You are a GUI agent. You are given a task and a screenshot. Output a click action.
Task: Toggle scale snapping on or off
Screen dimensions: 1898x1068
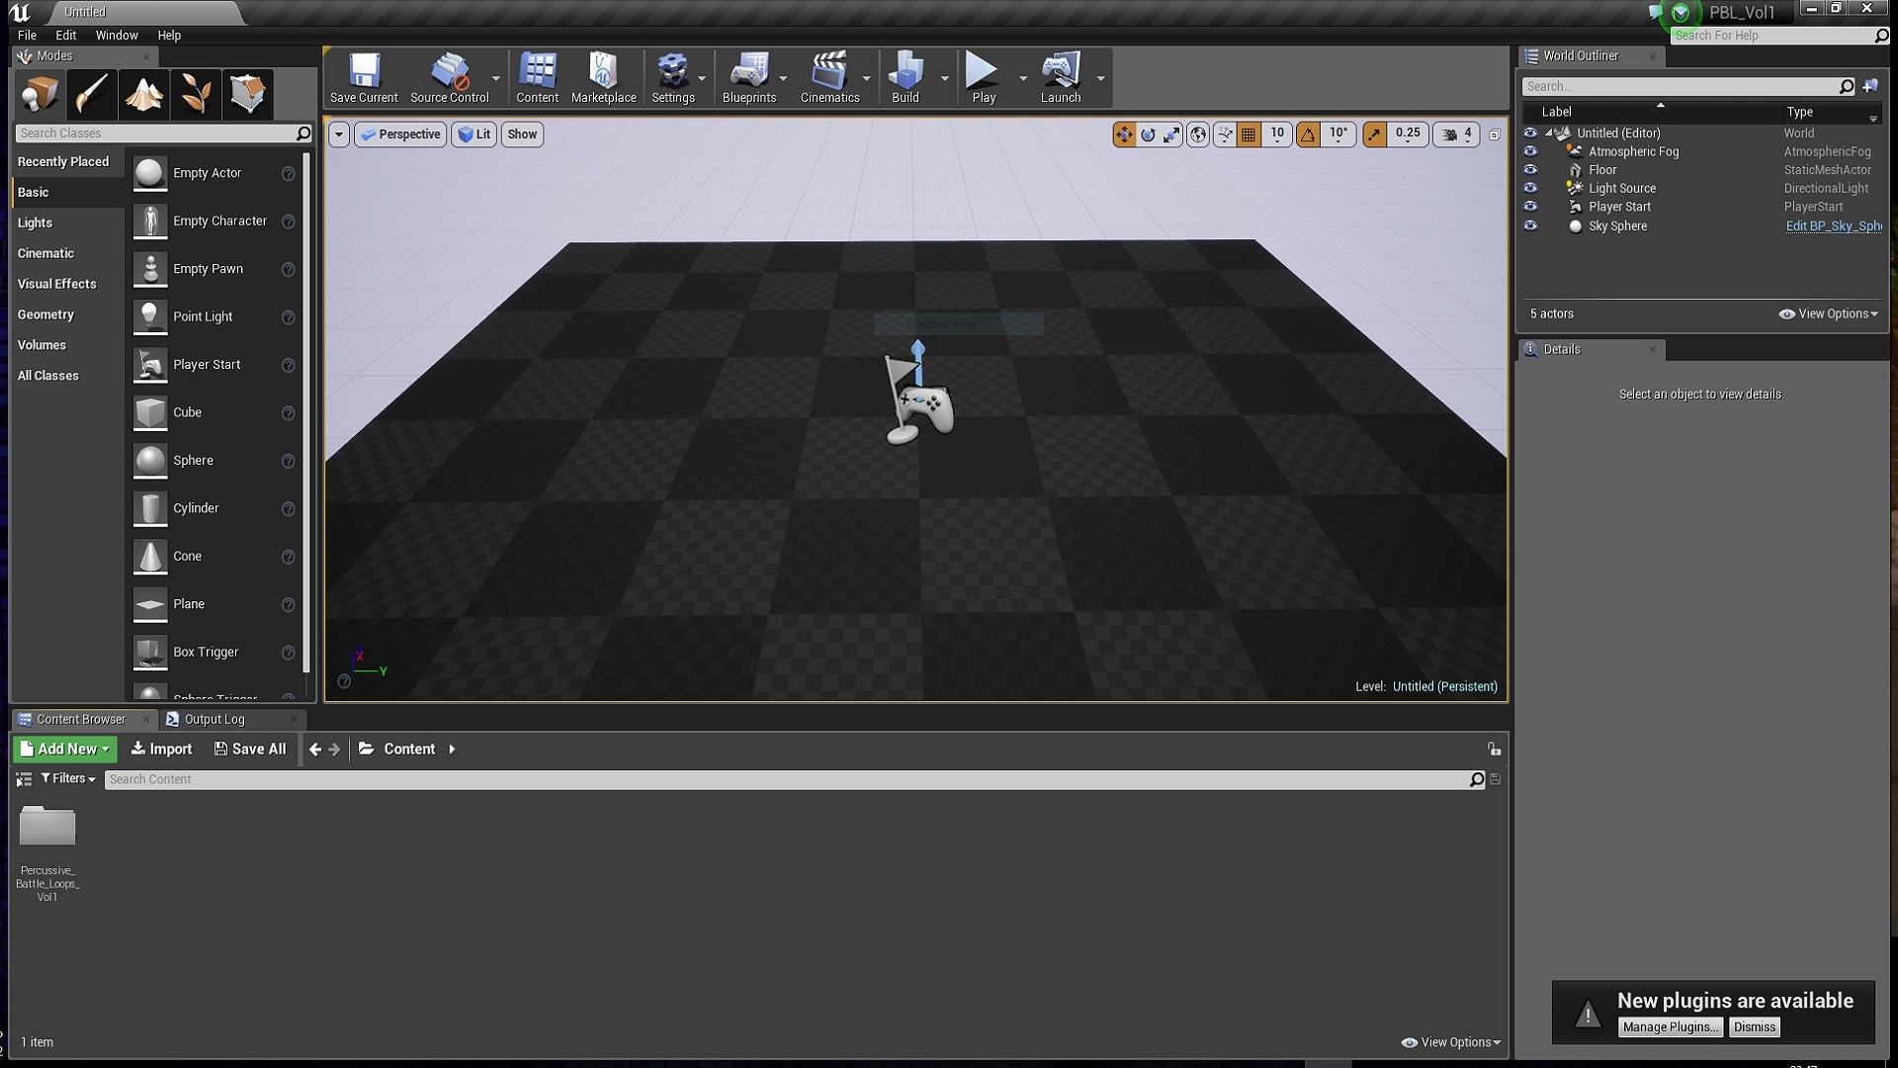1374,134
